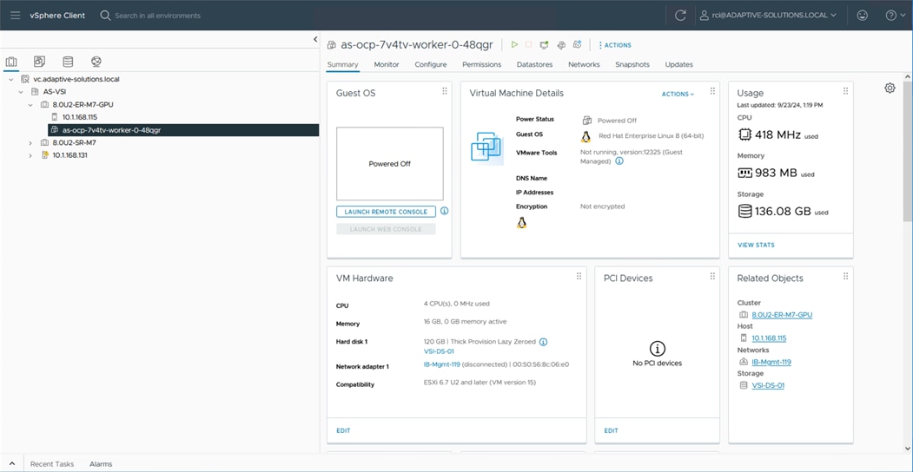
Task: Collapse the navigator pane with arrow
Action: (x=315, y=39)
